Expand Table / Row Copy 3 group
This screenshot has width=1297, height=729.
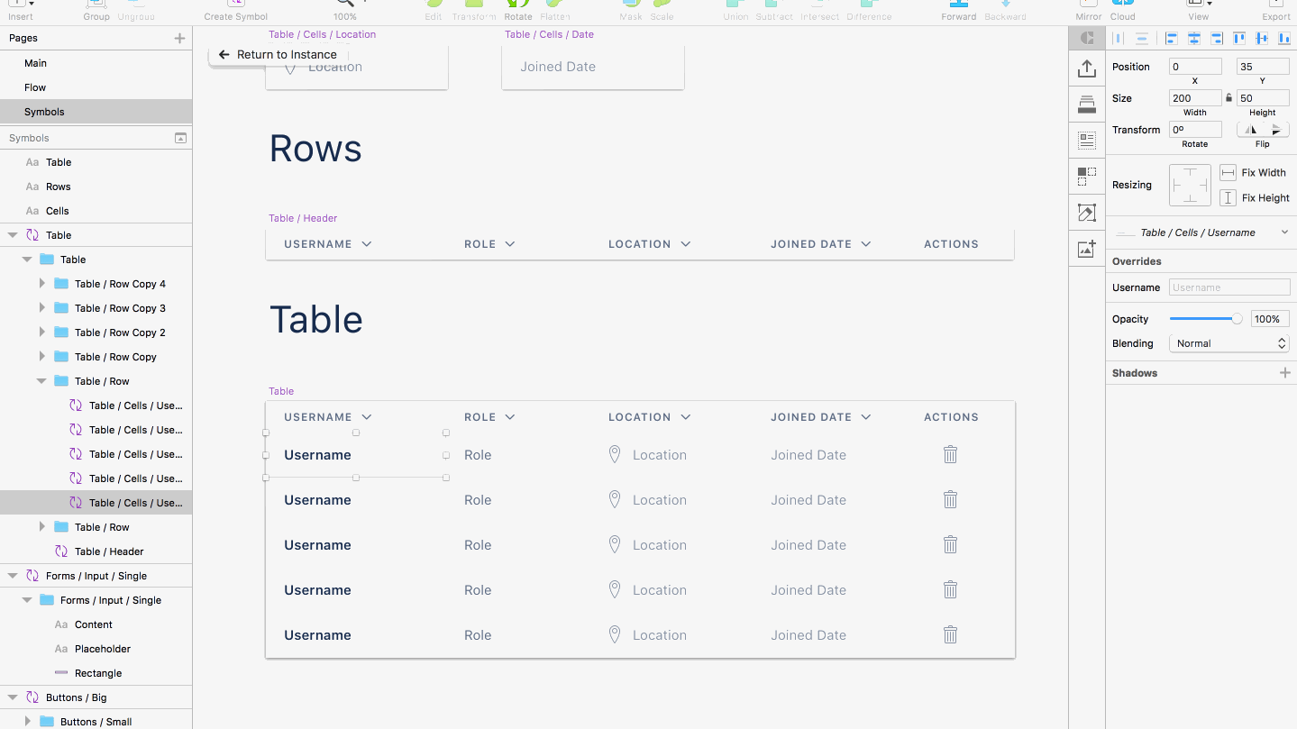(x=41, y=307)
